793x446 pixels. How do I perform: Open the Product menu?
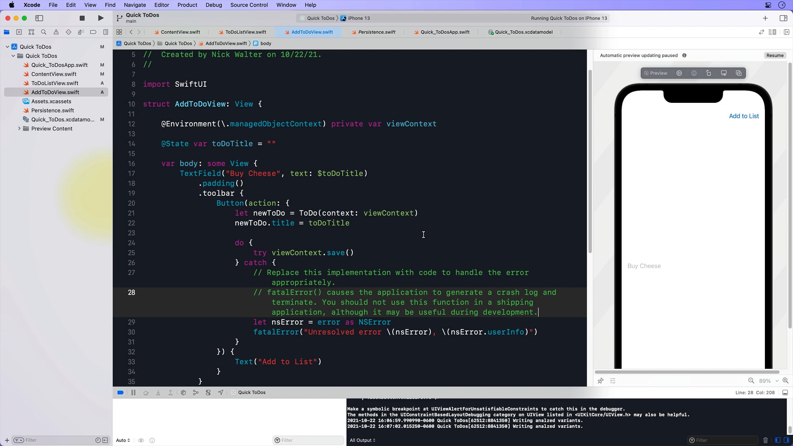(x=187, y=5)
